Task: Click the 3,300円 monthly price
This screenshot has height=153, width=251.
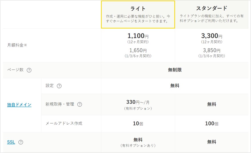Action: 212,36
